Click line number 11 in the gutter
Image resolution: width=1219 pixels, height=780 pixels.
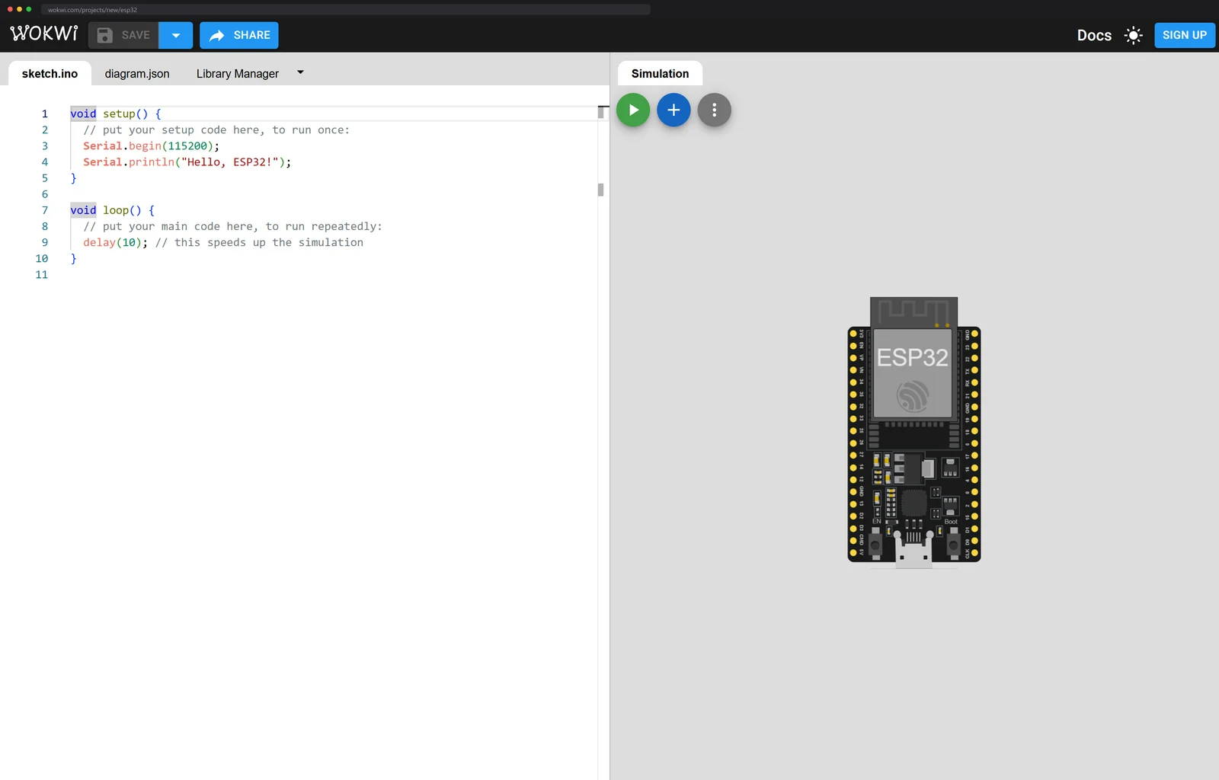(x=41, y=274)
